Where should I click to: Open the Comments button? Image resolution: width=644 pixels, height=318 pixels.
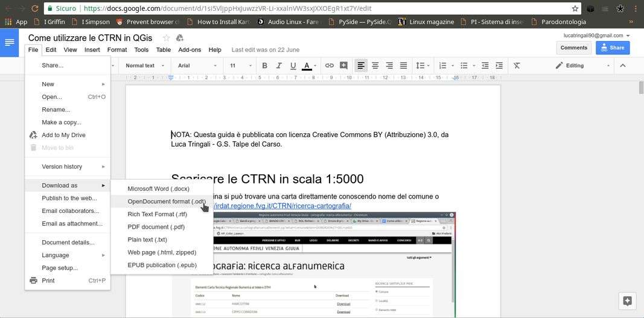point(573,48)
